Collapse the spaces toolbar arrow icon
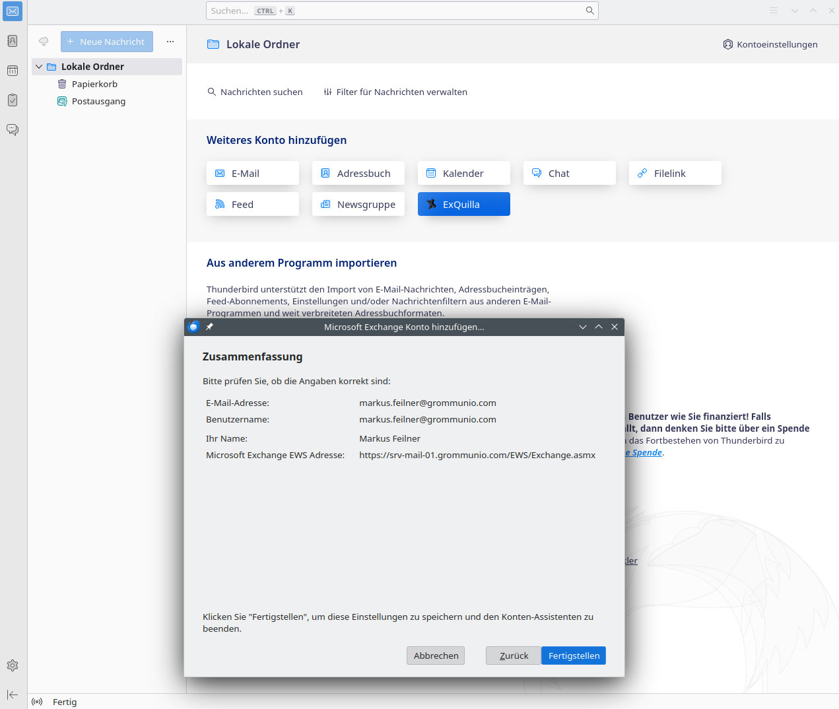839x709 pixels. pos(13,694)
